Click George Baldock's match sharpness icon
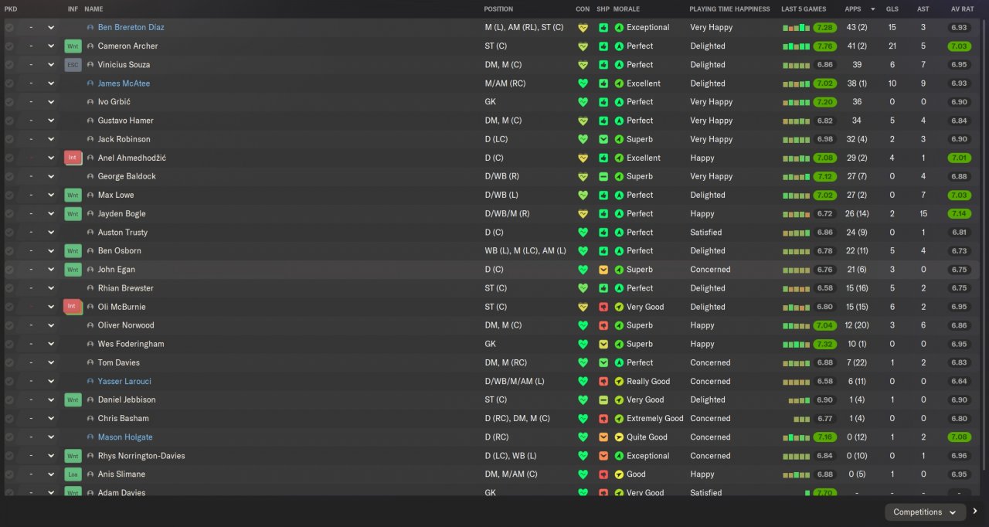989x527 pixels. (x=603, y=176)
